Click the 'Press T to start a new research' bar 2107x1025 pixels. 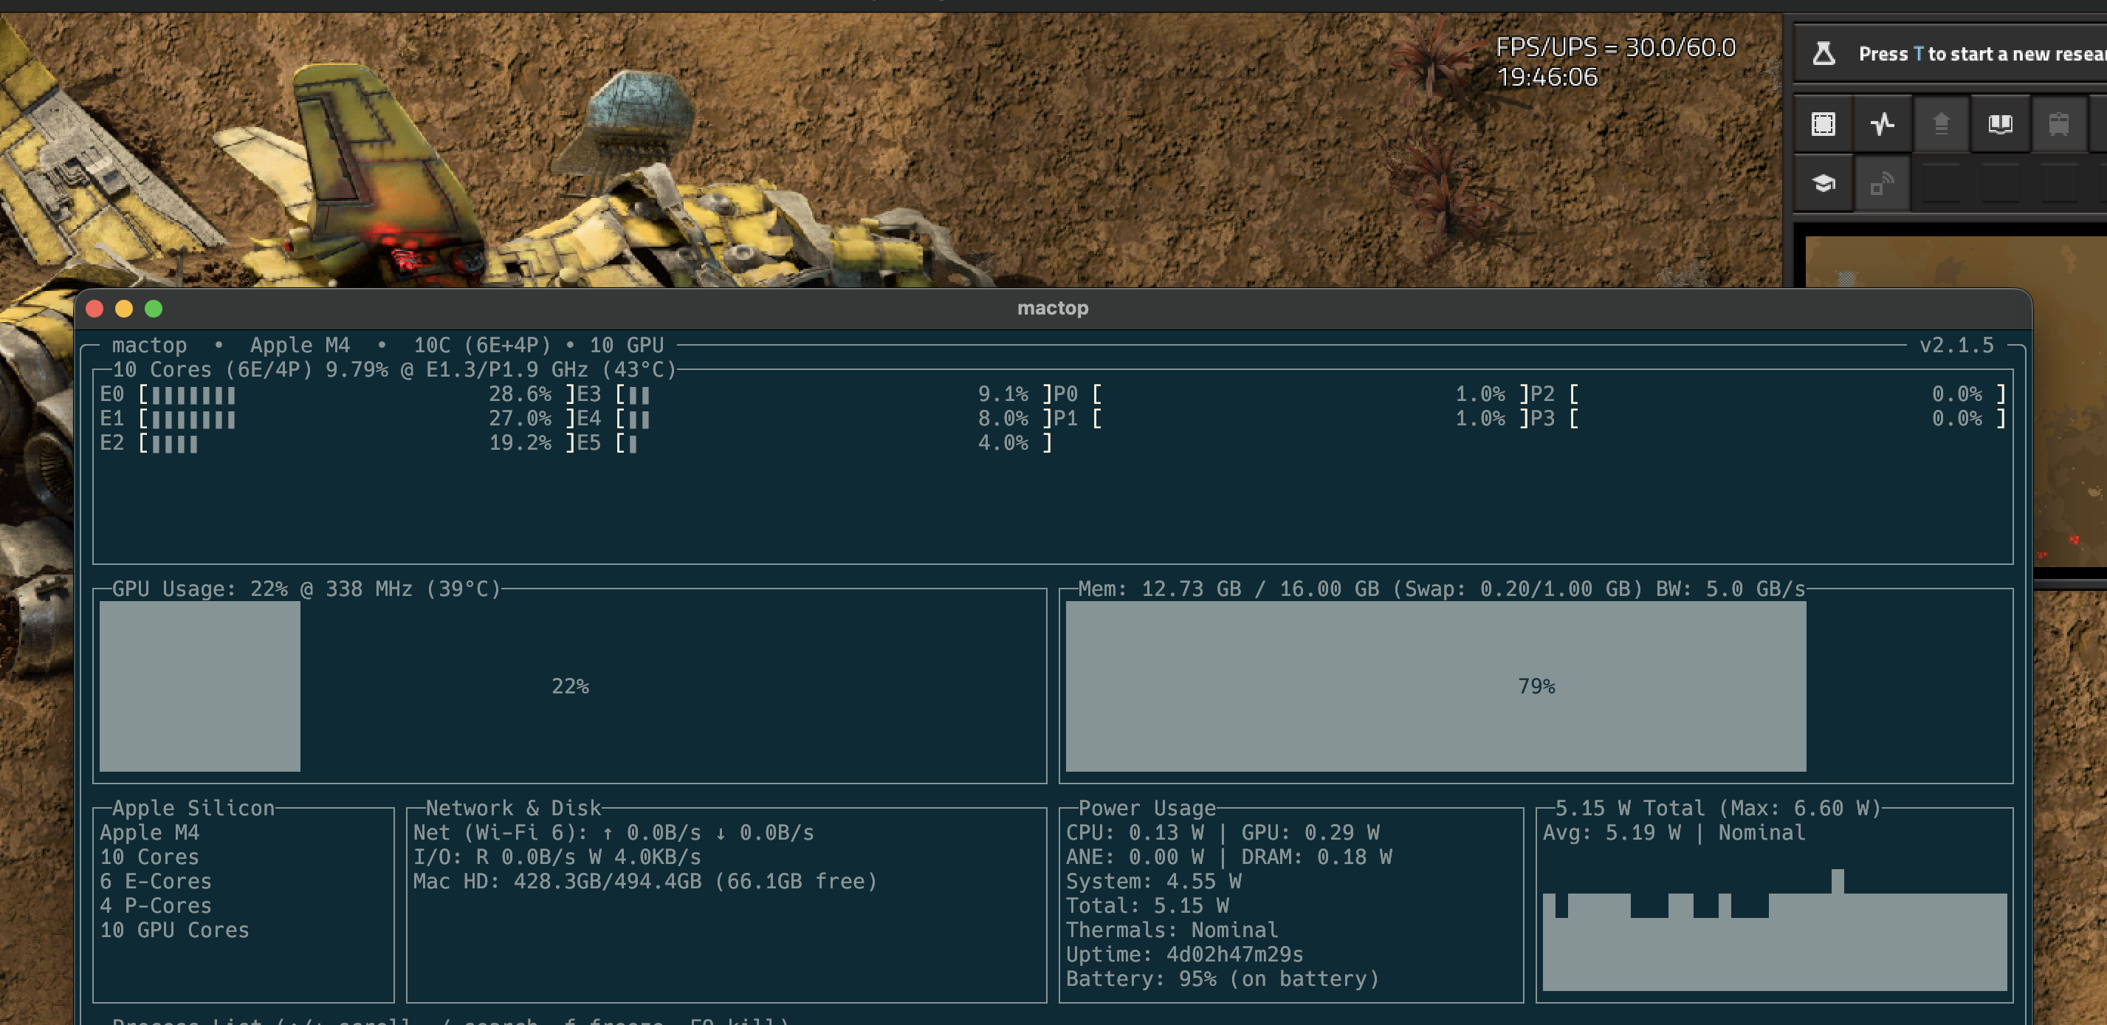click(x=1950, y=54)
